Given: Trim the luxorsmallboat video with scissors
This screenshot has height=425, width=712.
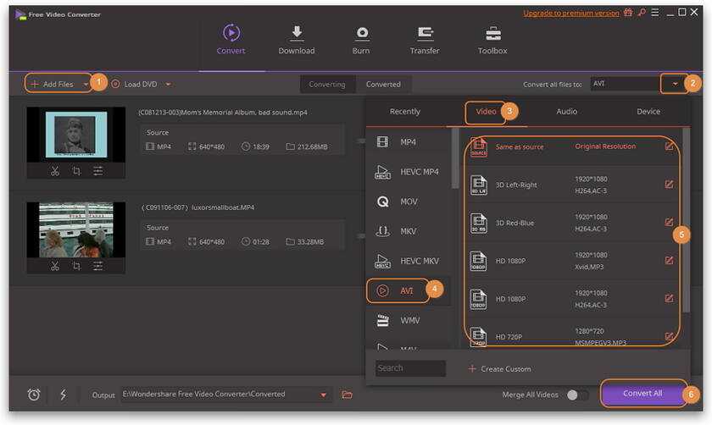Looking at the screenshot, I should 55,266.
